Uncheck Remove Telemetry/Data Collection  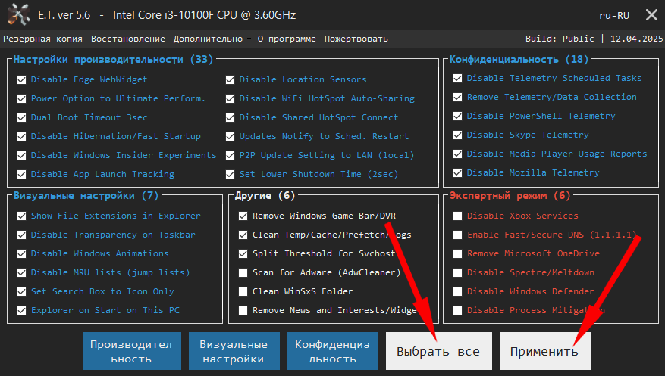click(457, 98)
